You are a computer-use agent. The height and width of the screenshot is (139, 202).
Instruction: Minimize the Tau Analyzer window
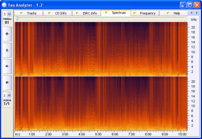[x=183, y=5]
